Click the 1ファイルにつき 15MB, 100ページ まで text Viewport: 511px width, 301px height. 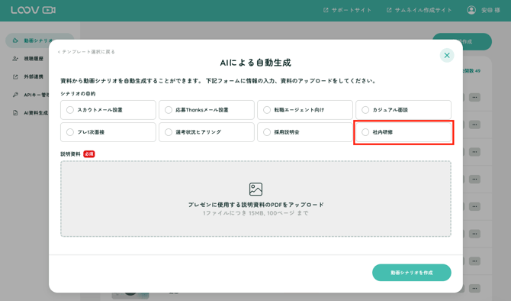pyautogui.click(x=256, y=213)
